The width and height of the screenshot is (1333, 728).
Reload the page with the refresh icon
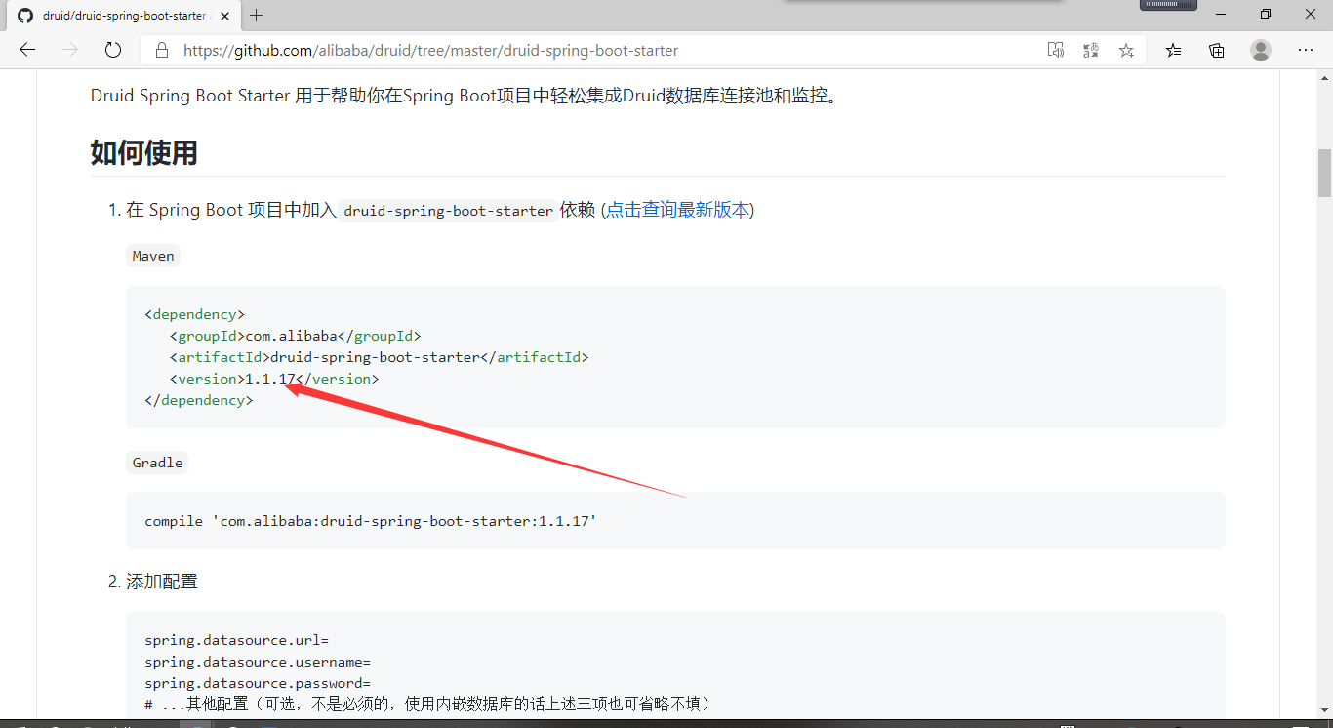click(x=112, y=50)
